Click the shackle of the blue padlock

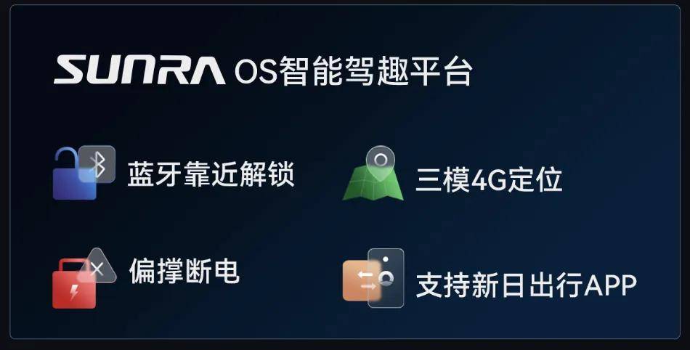click(67, 160)
